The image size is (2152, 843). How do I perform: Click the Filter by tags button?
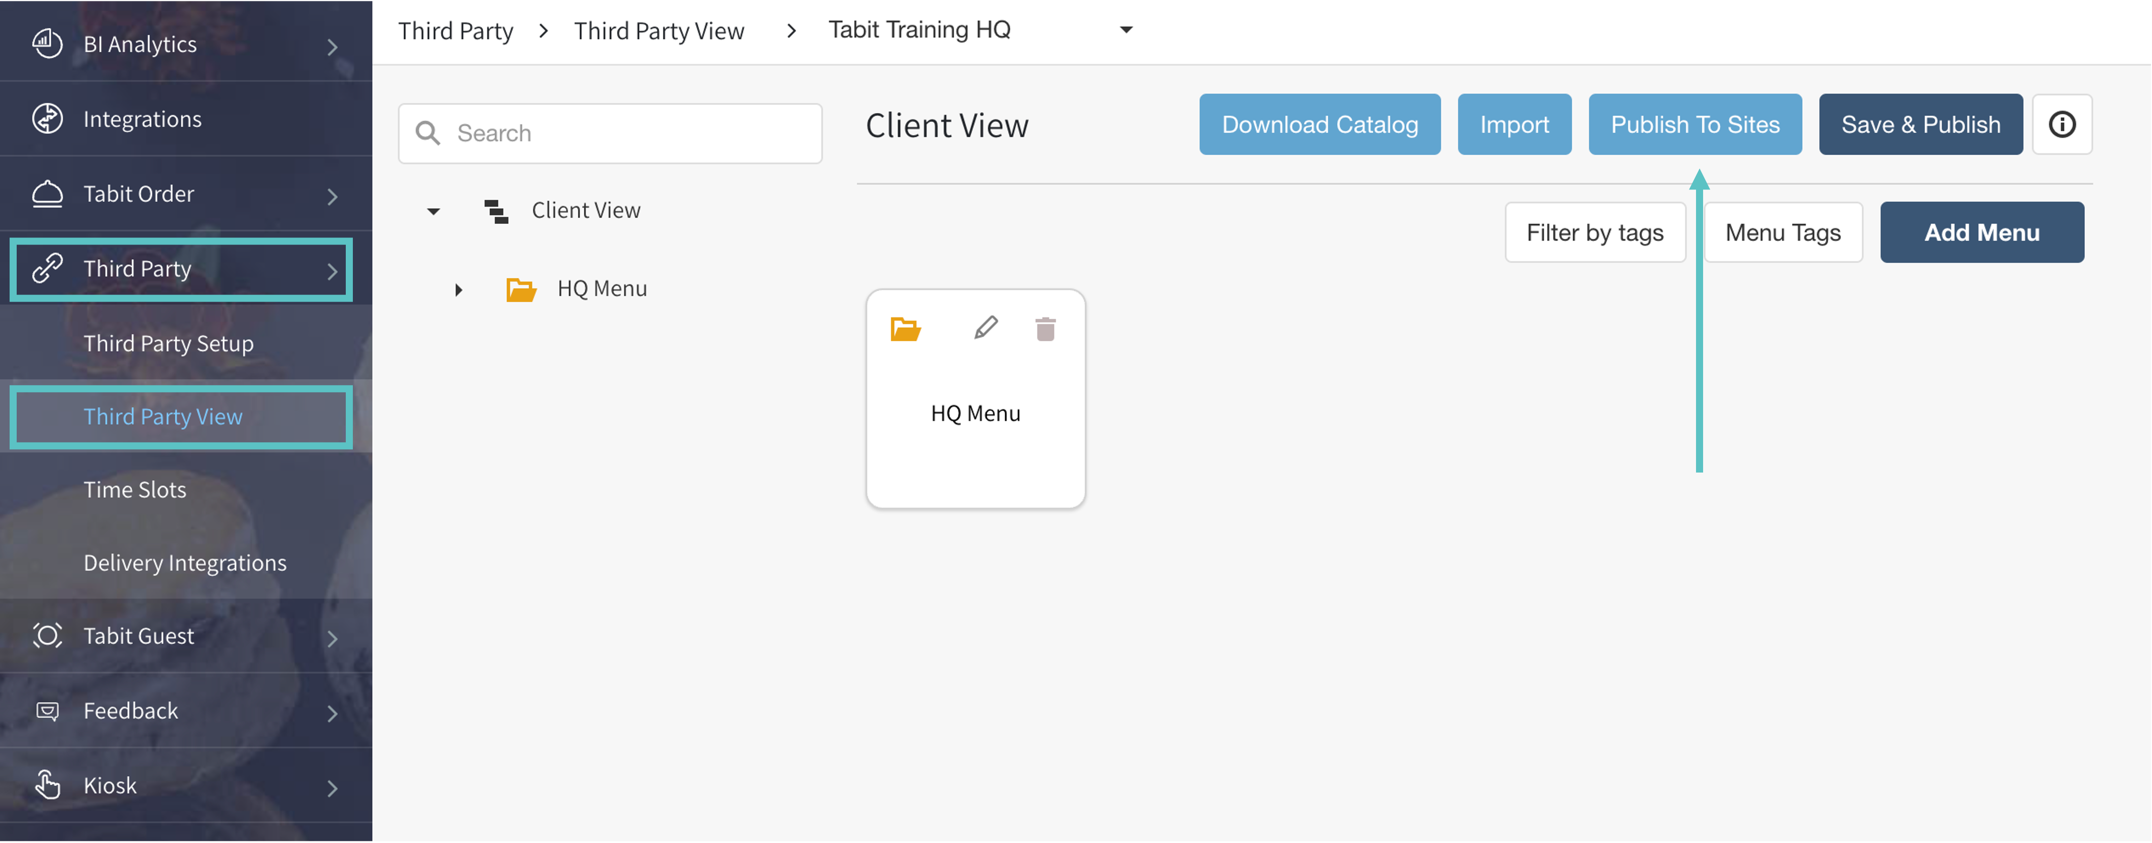(x=1594, y=232)
